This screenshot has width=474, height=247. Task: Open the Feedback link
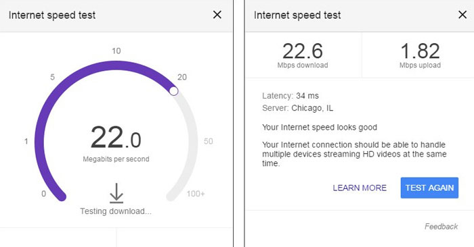[x=441, y=227]
